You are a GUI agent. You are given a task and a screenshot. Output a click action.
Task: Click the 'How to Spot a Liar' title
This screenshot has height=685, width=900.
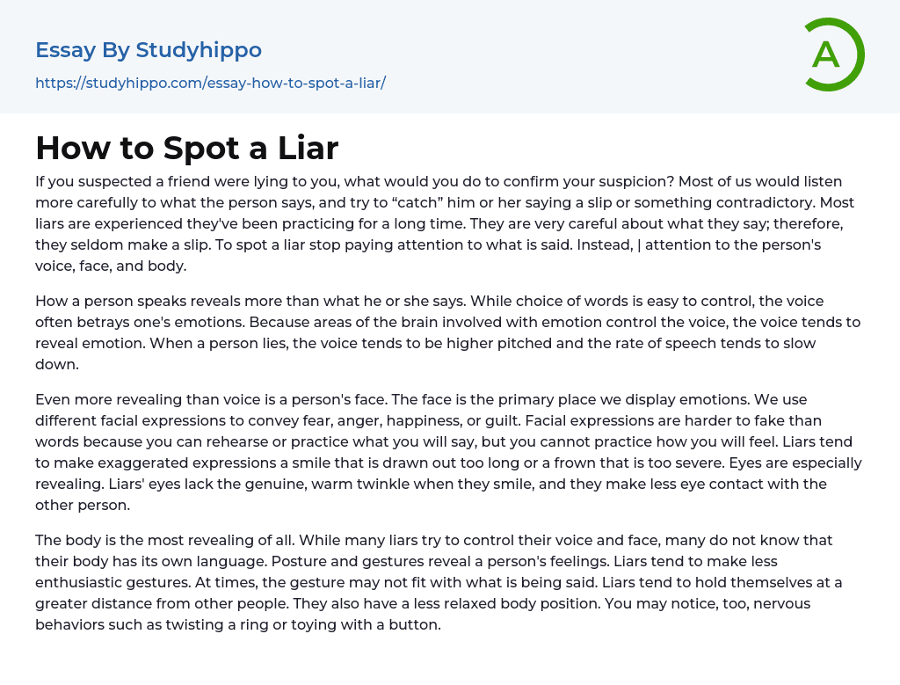186,148
